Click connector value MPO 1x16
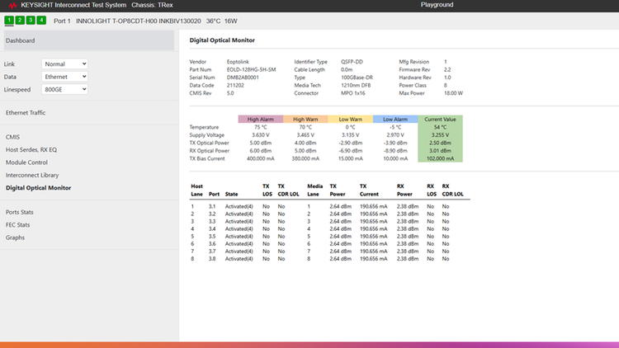Image resolution: width=619 pixels, height=348 pixels. pos(353,93)
